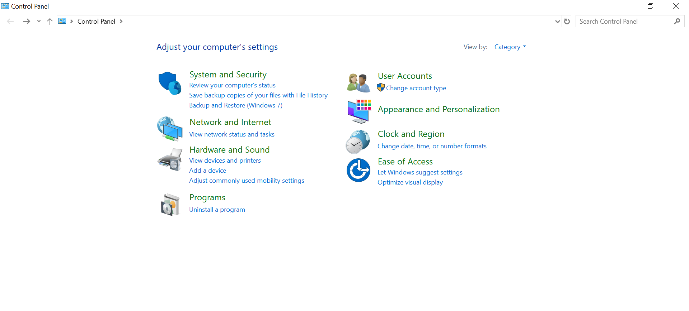Viewport: 689px width, 311px height.
Task: Open Backup and Restore (Windows 7)
Action: pos(236,105)
